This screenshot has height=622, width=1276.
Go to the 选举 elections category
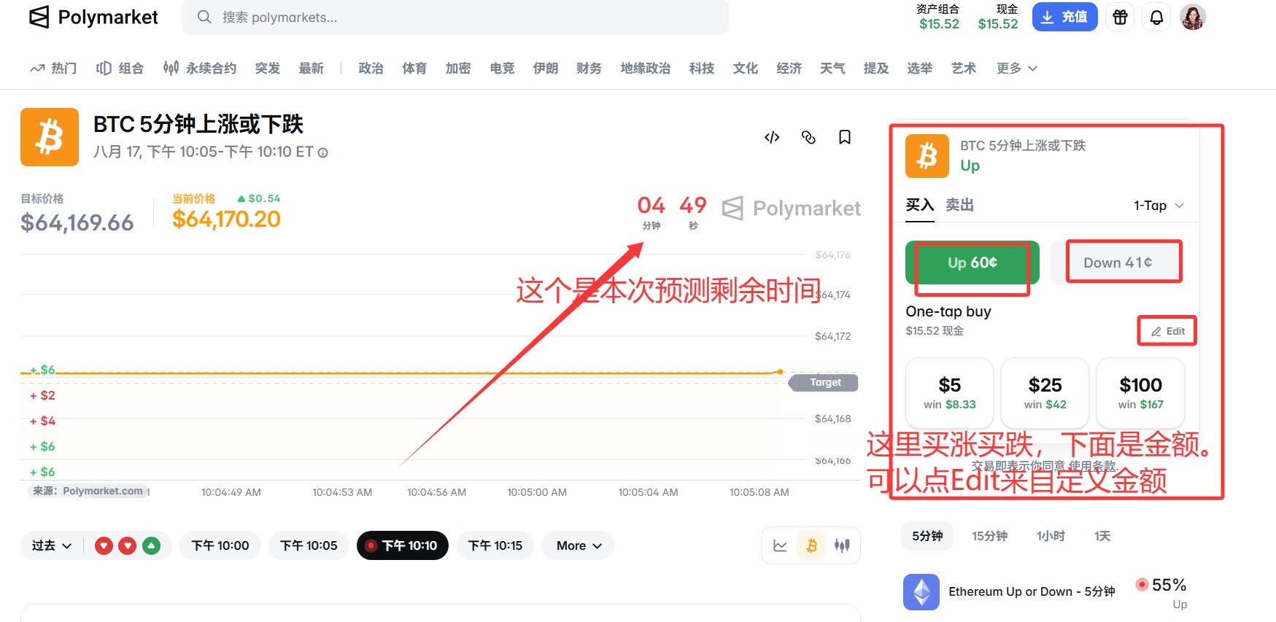click(x=920, y=69)
